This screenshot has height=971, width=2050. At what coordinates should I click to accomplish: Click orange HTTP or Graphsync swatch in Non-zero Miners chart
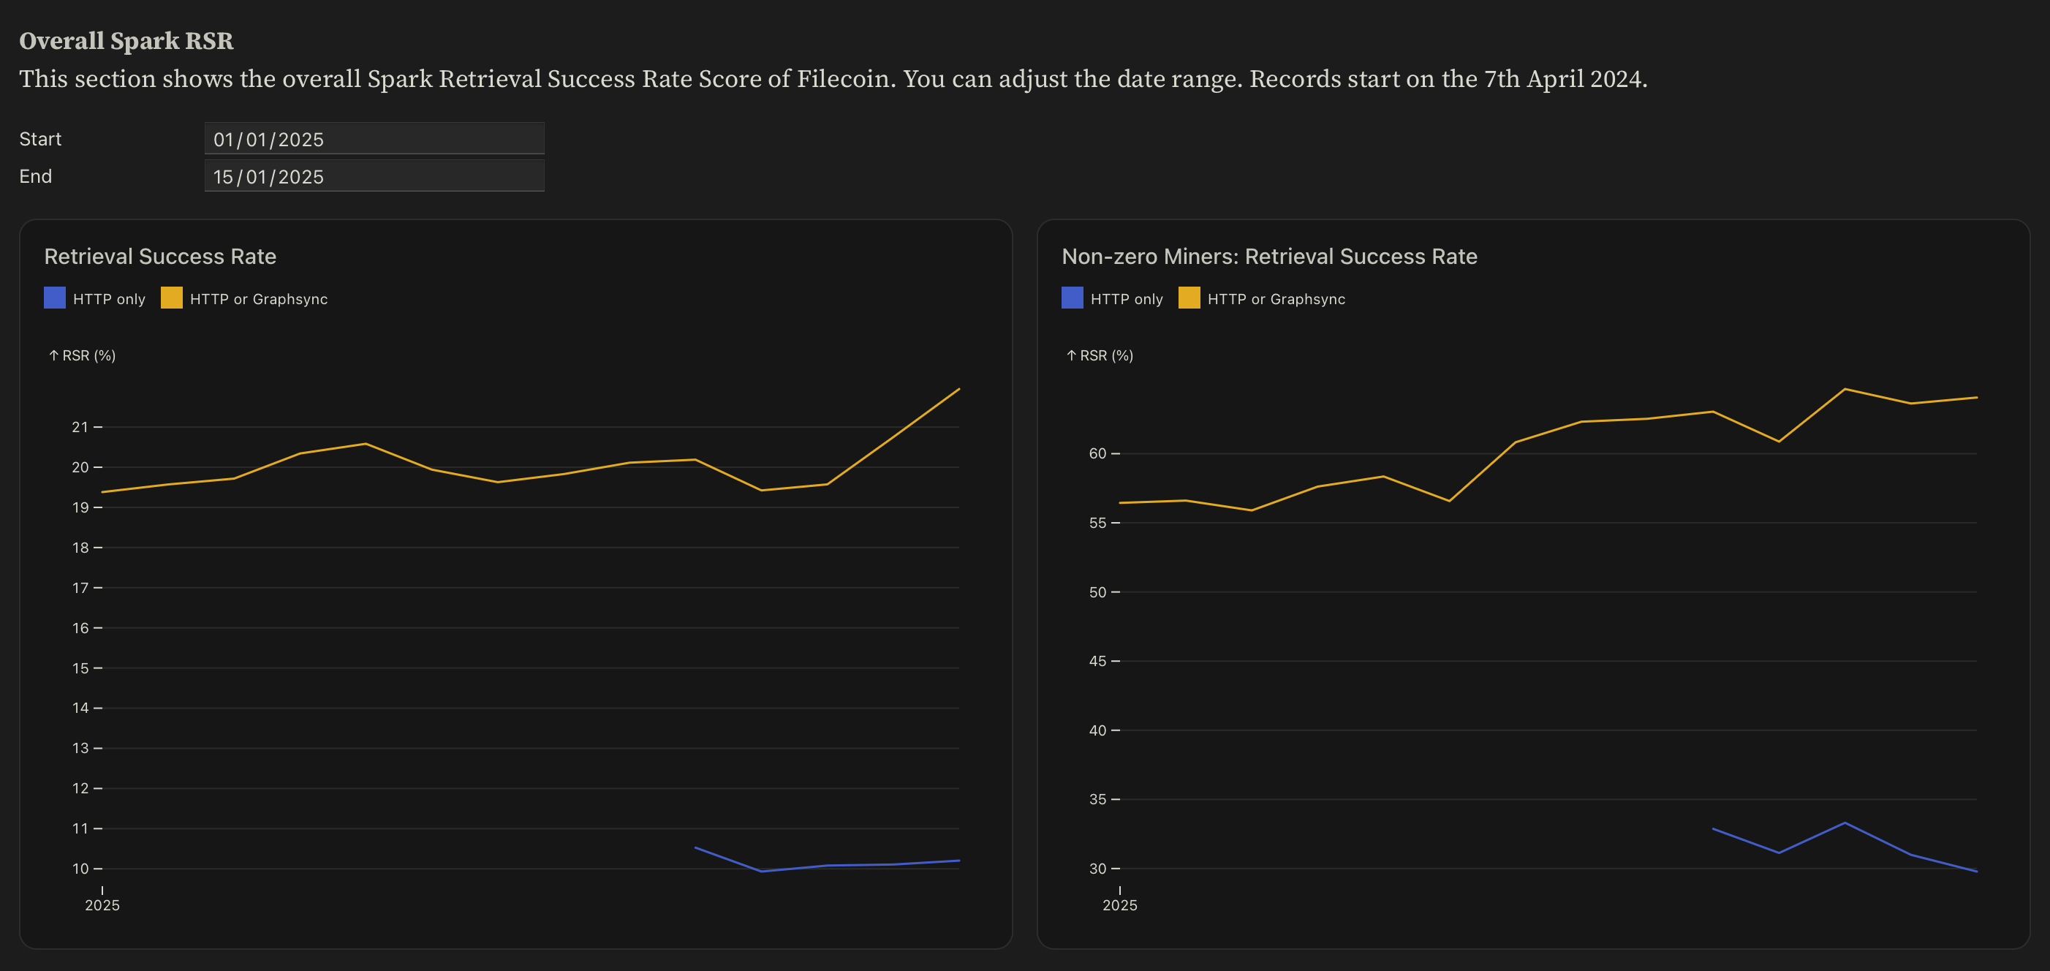click(1189, 298)
